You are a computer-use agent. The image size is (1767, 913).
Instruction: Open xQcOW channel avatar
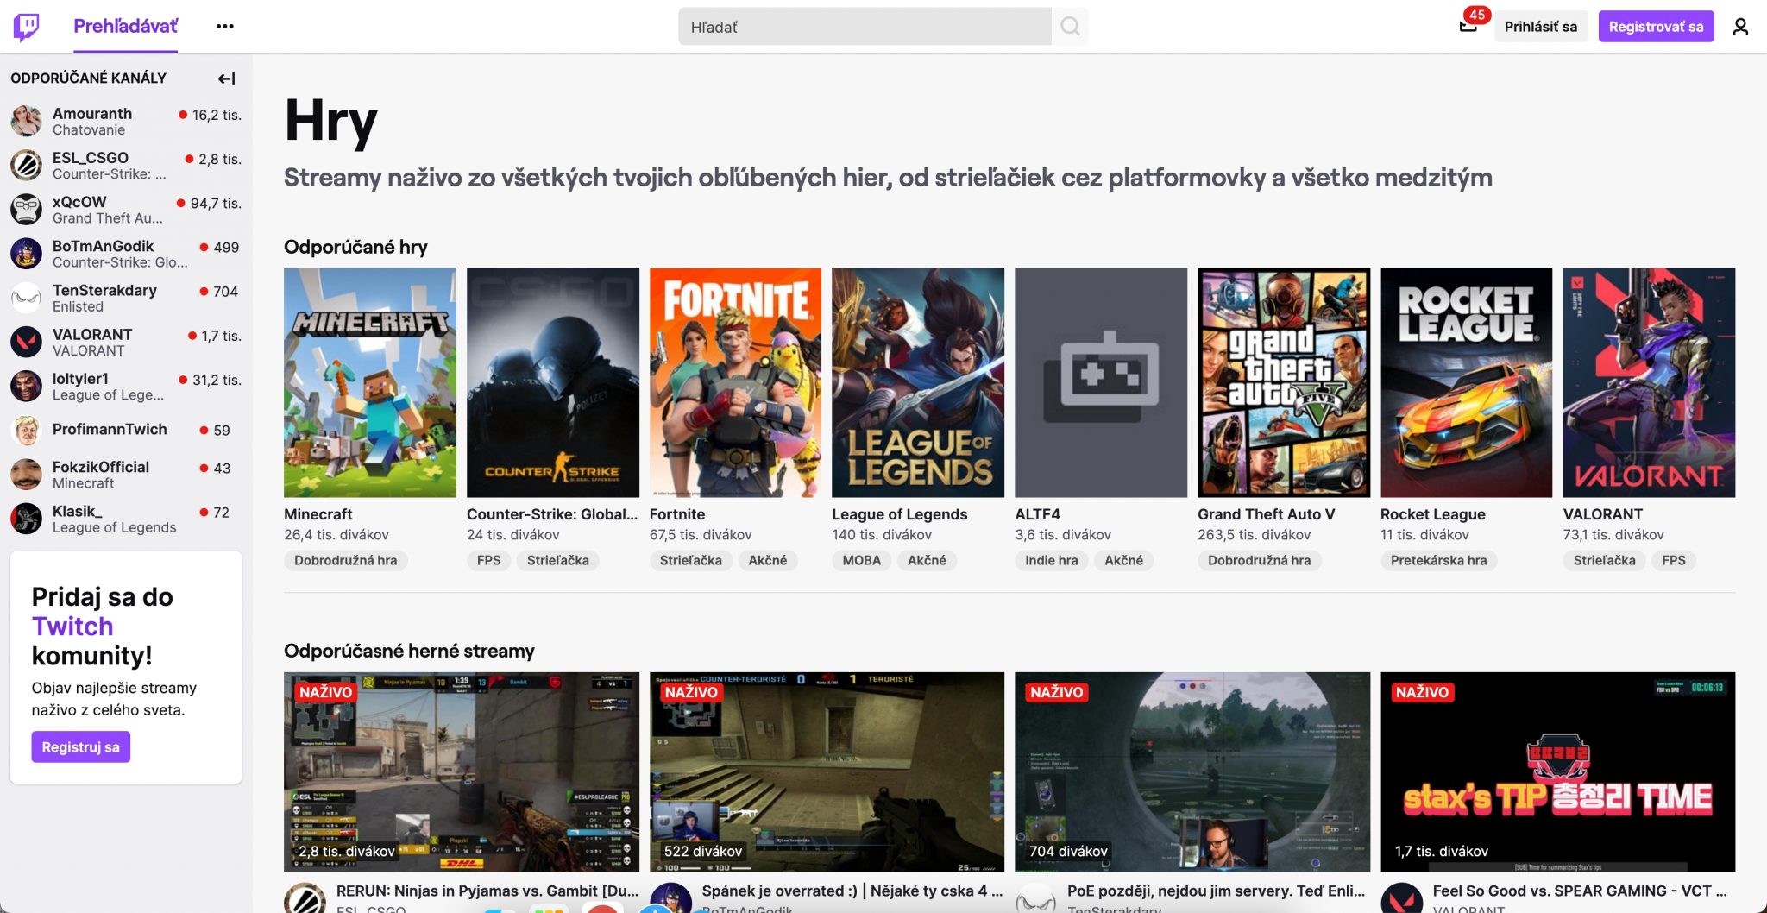click(x=27, y=209)
